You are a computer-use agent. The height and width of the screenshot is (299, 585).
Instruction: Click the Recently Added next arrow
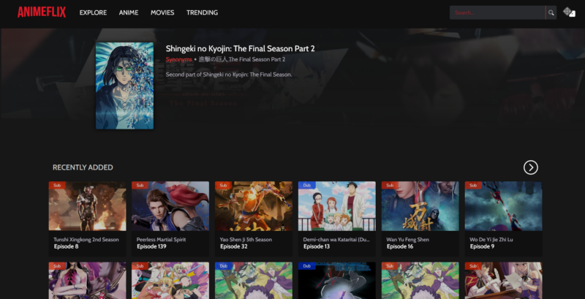click(x=531, y=167)
